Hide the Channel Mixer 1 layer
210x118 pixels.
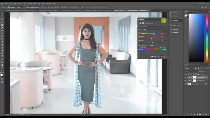185,81
